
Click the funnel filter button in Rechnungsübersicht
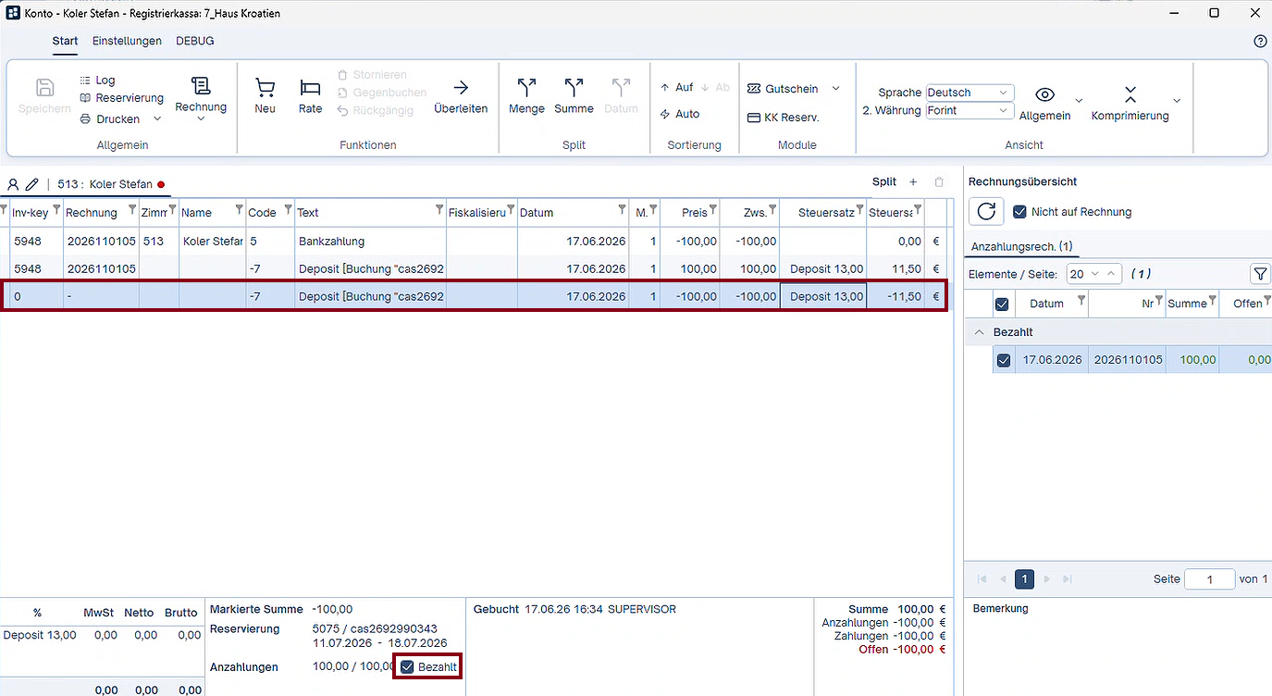pos(1260,274)
